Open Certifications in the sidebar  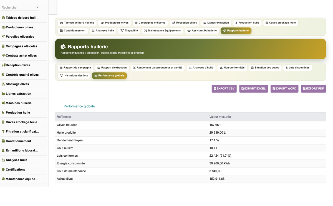(x=16, y=169)
